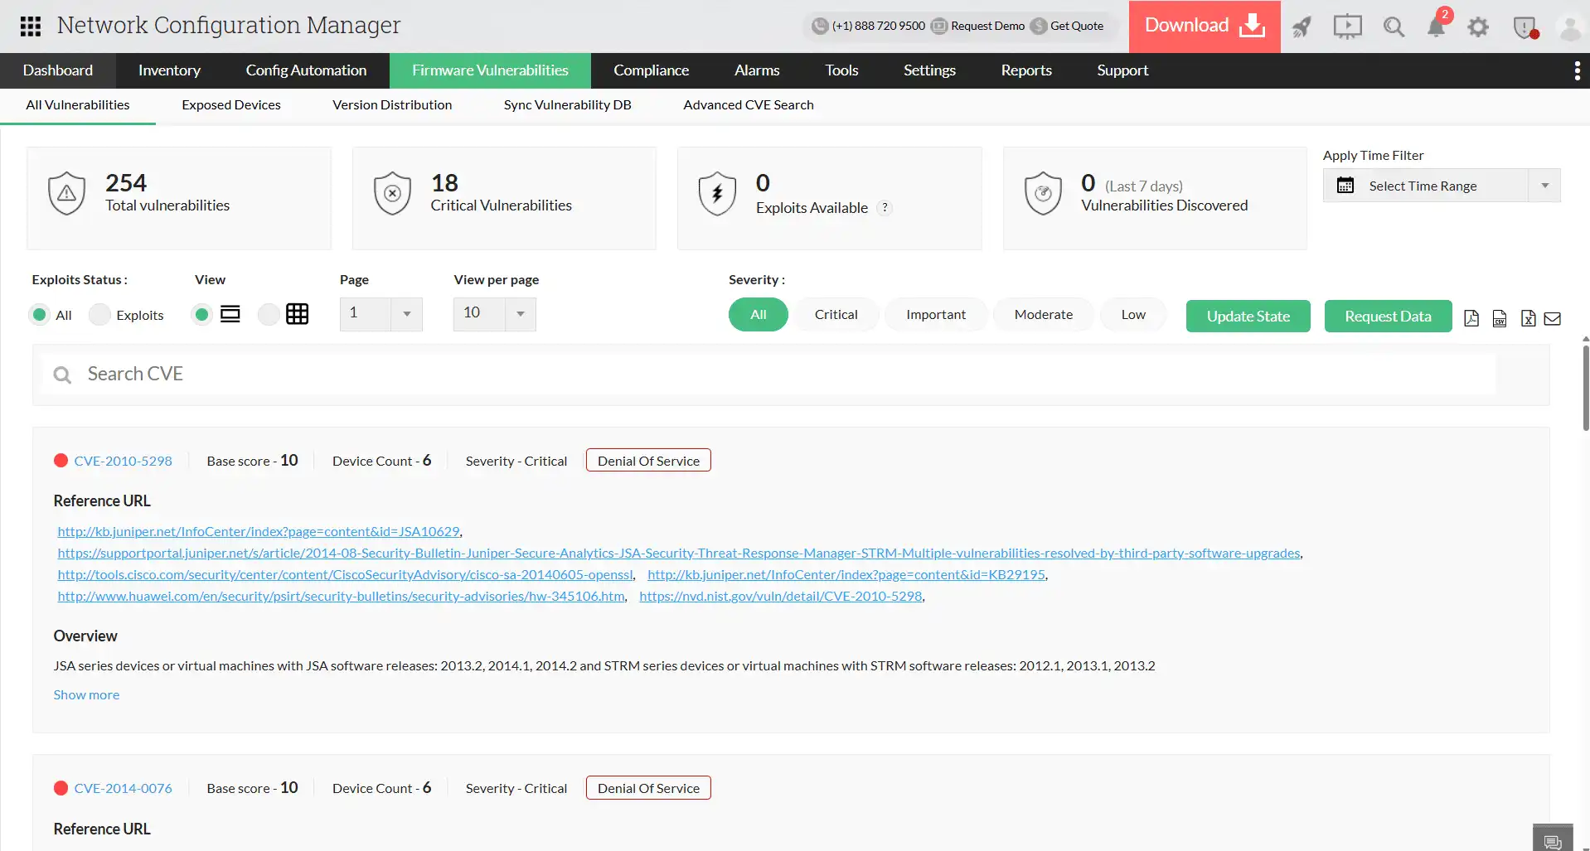The height and width of the screenshot is (851, 1590).
Task: Email the vulnerability report icon
Action: [1553, 318]
